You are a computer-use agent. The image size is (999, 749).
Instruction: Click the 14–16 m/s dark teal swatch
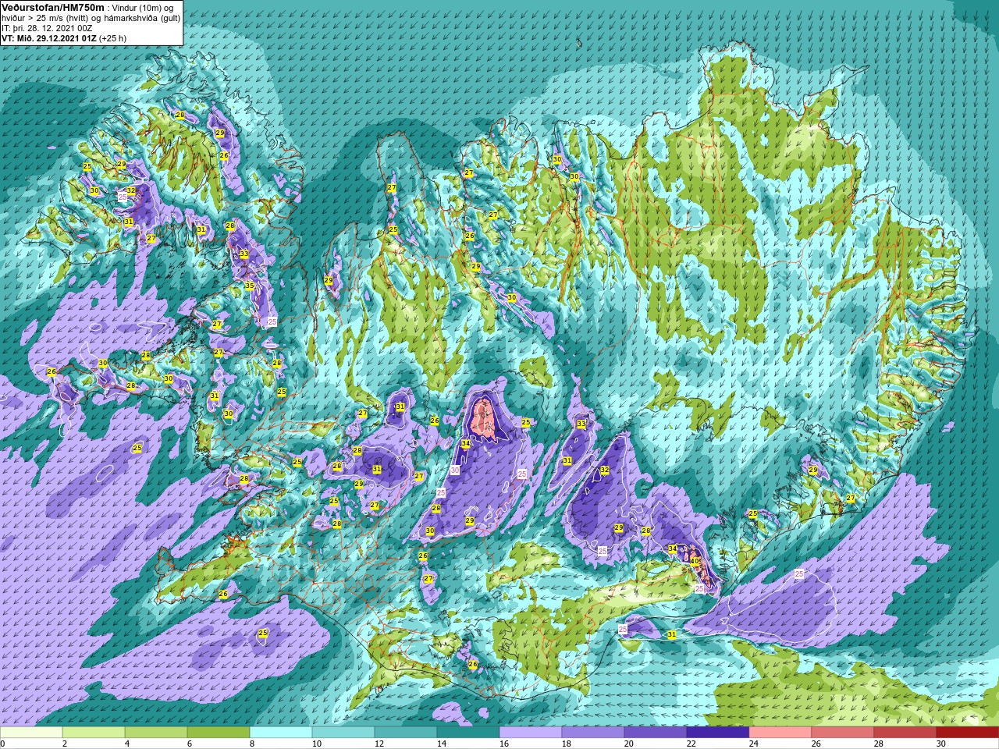[468, 733]
